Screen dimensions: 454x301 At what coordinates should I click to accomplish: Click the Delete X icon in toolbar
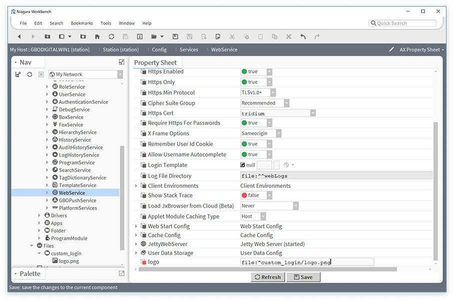289,36
